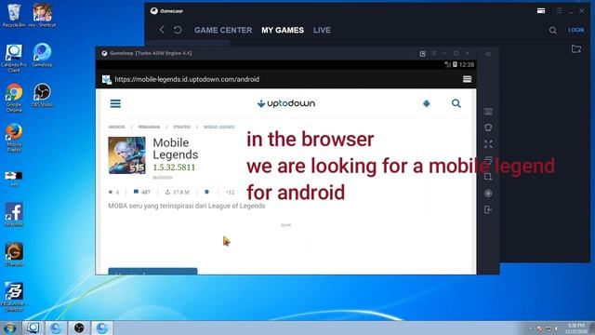Screen dimensions: 595x335
Task: Open Gameloop main window menu icon
Action: coord(560,11)
